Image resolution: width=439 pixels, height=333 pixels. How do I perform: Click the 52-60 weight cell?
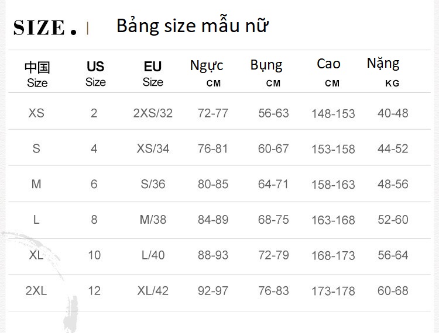(x=393, y=220)
